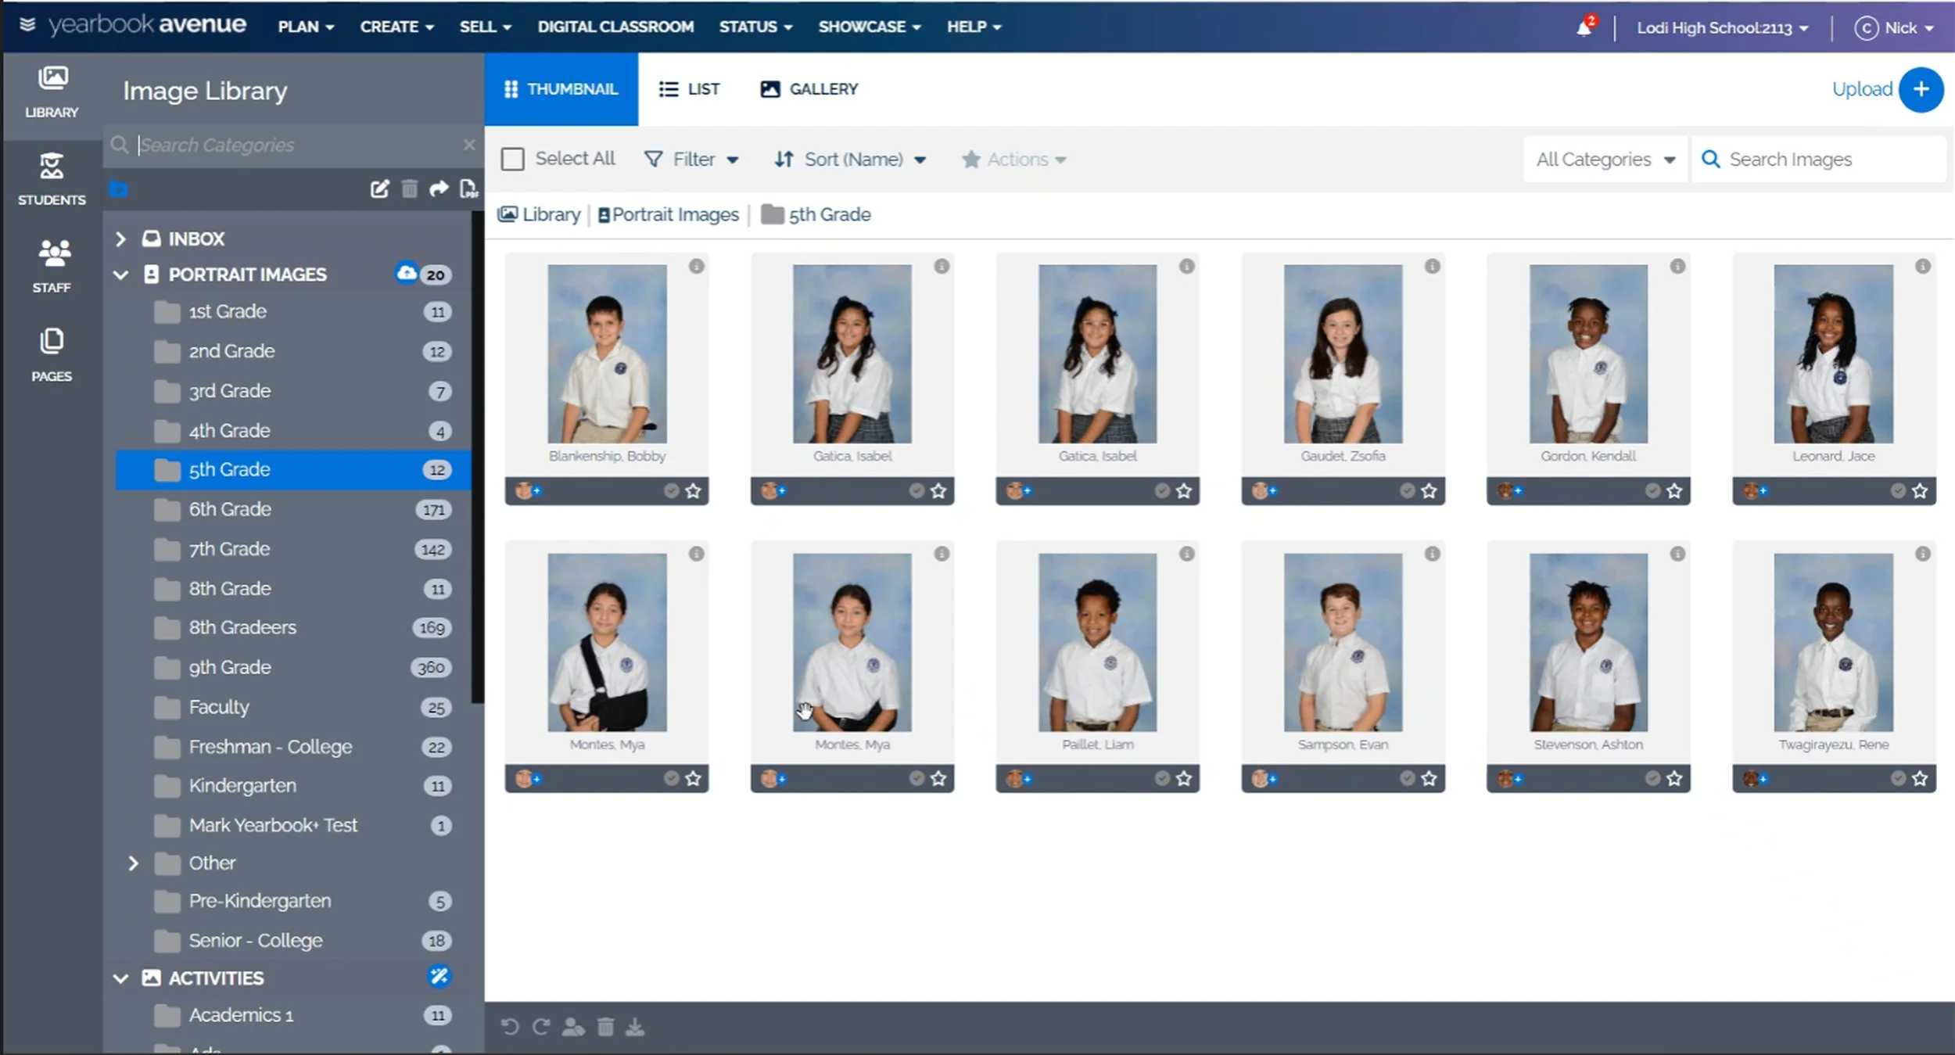1955x1055 pixels.
Task: Open the Filter dropdown
Action: pyautogui.click(x=691, y=160)
